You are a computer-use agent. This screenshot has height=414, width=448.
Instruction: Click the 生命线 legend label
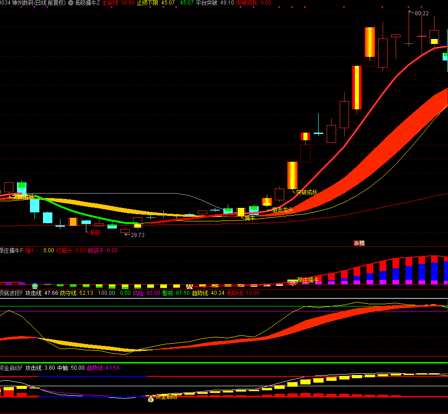coord(111,3)
